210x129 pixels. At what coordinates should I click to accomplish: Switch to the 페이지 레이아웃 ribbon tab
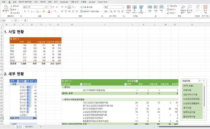pyautogui.click(x=25, y=2)
